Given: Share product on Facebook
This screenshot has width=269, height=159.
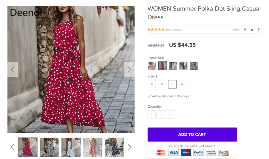Looking at the screenshot, I should [245, 30].
